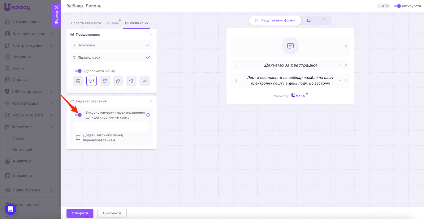Select the Дії після кліку tab

(x=136, y=23)
